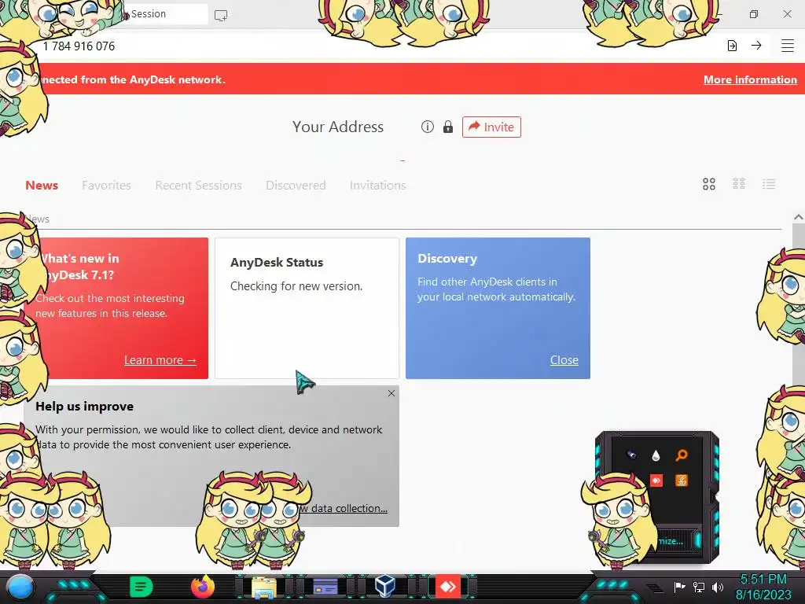The height and width of the screenshot is (604, 805).
Task: Launch Firefox from the taskbar
Action: click(x=203, y=587)
